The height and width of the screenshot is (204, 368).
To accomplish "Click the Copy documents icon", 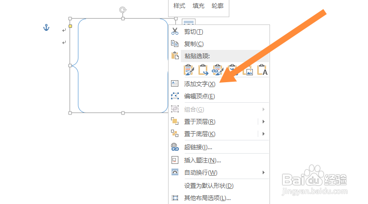I will [x=174, y=44].
